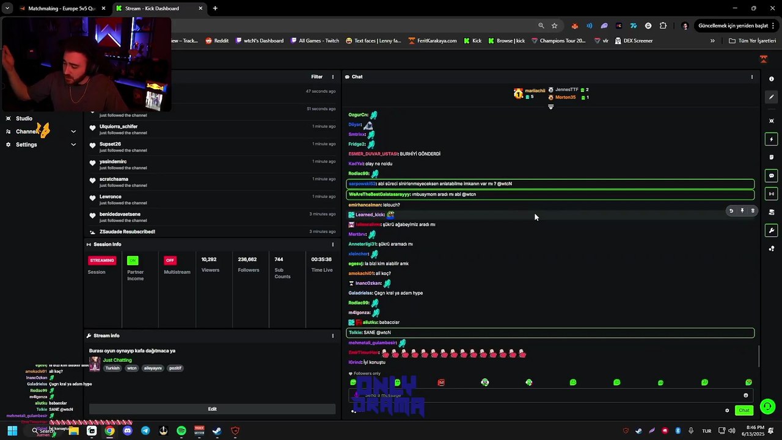The width and height of the screenshot is (782, 440).
Task: Click the alleyayını stream tag
Action: tap(153, 369)
